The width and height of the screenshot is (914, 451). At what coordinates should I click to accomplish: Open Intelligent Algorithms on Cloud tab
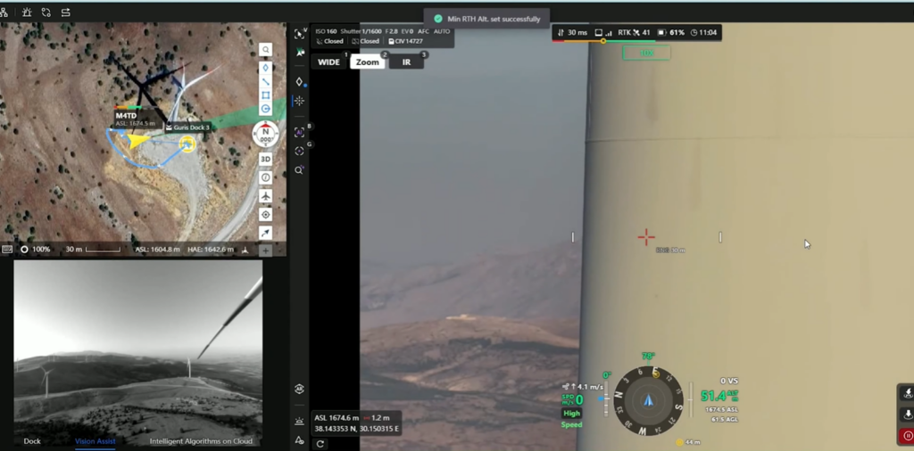(x=201, y=441)
